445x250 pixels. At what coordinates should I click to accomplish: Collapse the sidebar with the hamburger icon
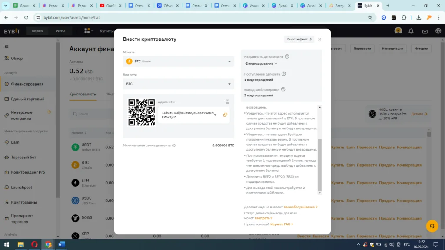(x=7, y=46)
